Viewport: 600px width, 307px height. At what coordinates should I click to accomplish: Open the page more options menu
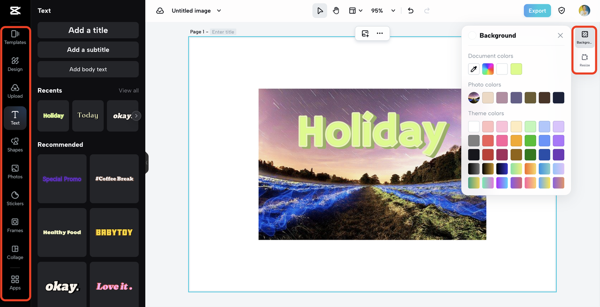(380, 33)
